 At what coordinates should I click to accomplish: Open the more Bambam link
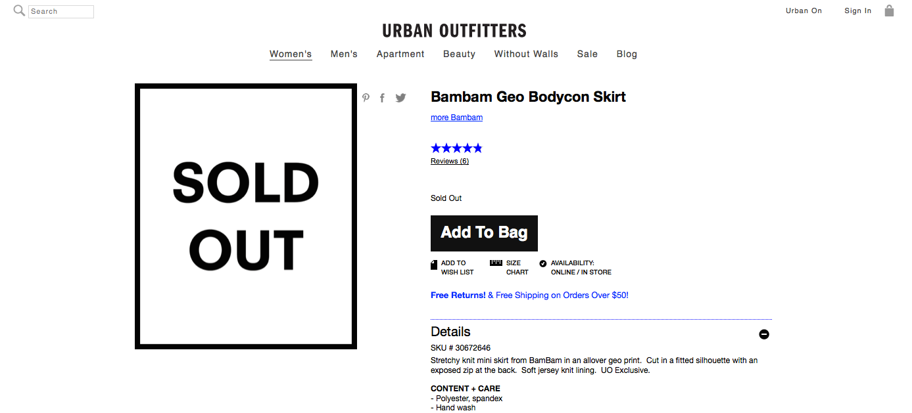(456, 118)
